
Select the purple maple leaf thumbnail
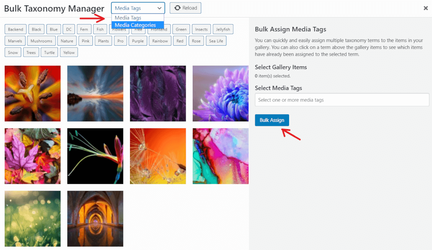(x=33, y=156)
